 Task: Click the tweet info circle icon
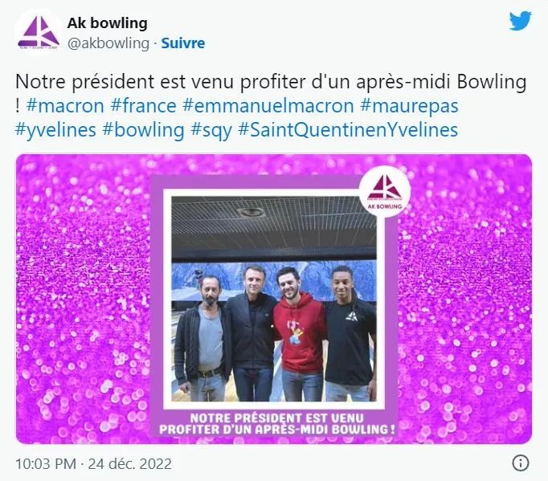[x=521, y=463]
